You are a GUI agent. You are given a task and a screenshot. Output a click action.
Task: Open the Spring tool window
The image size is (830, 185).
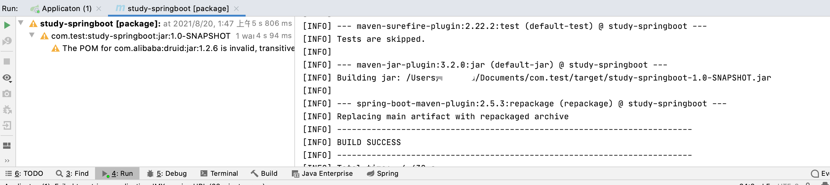[x=383, y=173]
